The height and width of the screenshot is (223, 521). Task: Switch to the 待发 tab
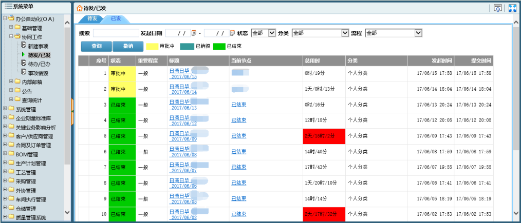click(92, 18)
